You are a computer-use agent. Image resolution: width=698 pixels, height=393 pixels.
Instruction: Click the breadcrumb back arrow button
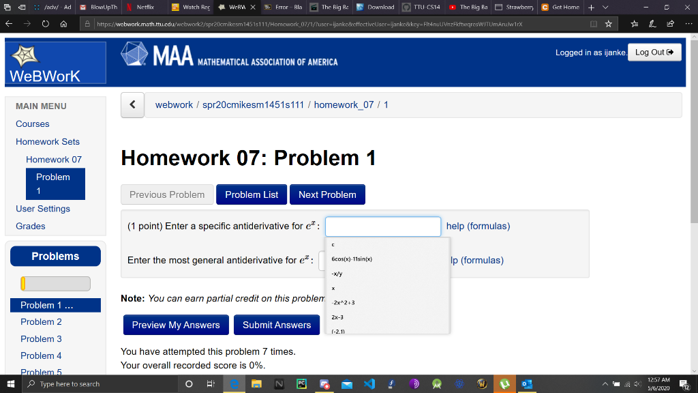tap(132, 104)
